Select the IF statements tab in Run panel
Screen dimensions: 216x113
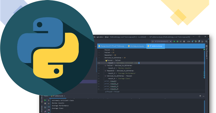57,96
